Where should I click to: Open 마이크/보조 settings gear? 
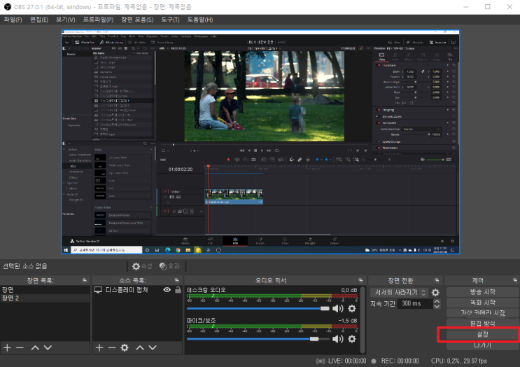[352, 339]
